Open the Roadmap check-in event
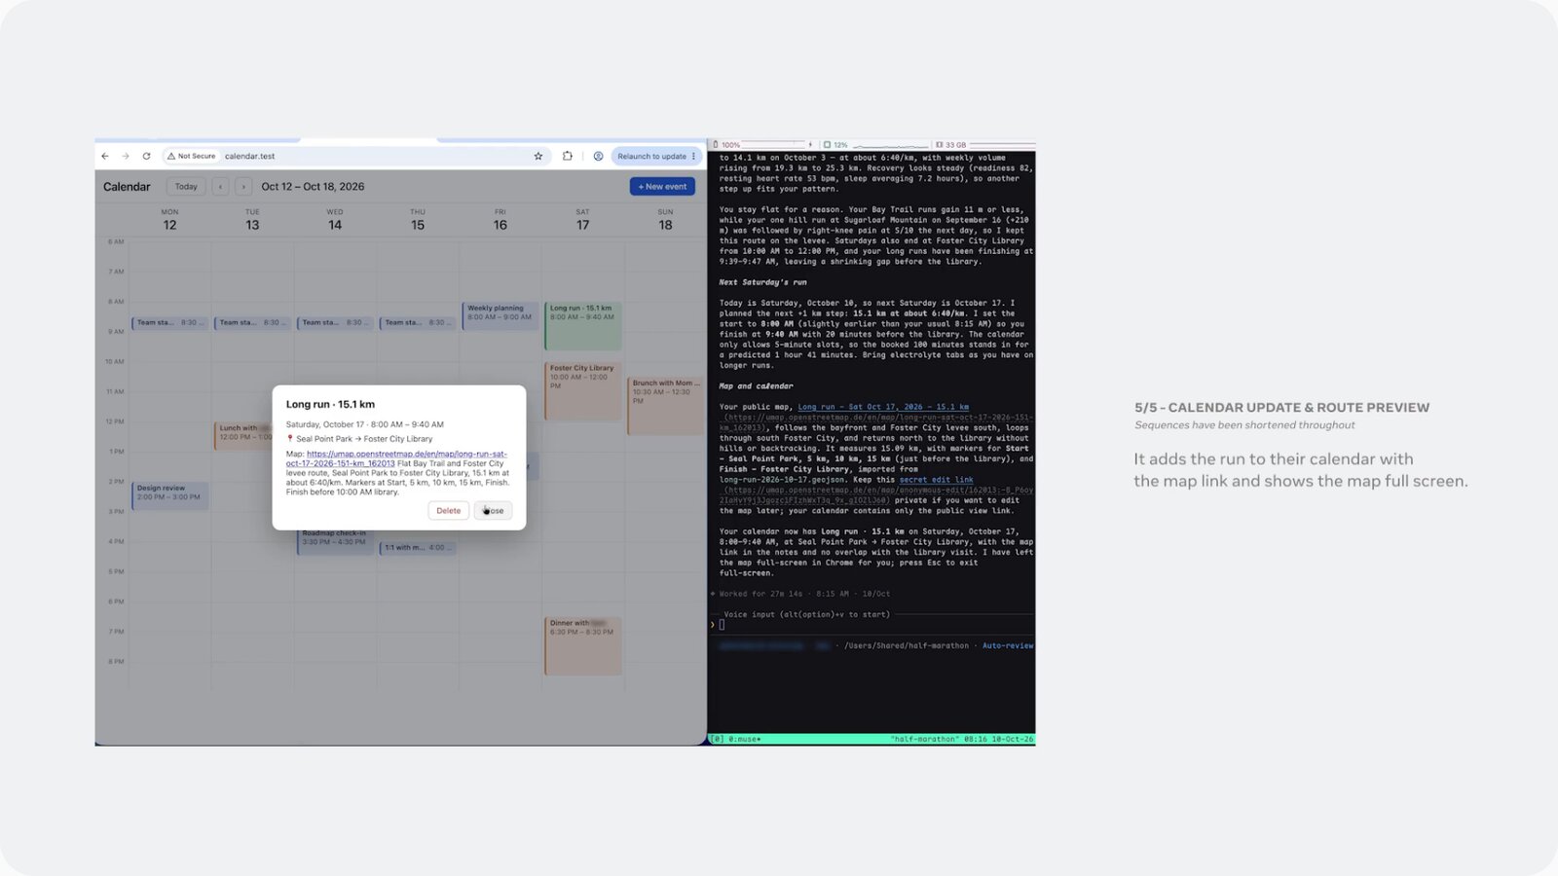The image size is (1558, 876). pos(335,540)
